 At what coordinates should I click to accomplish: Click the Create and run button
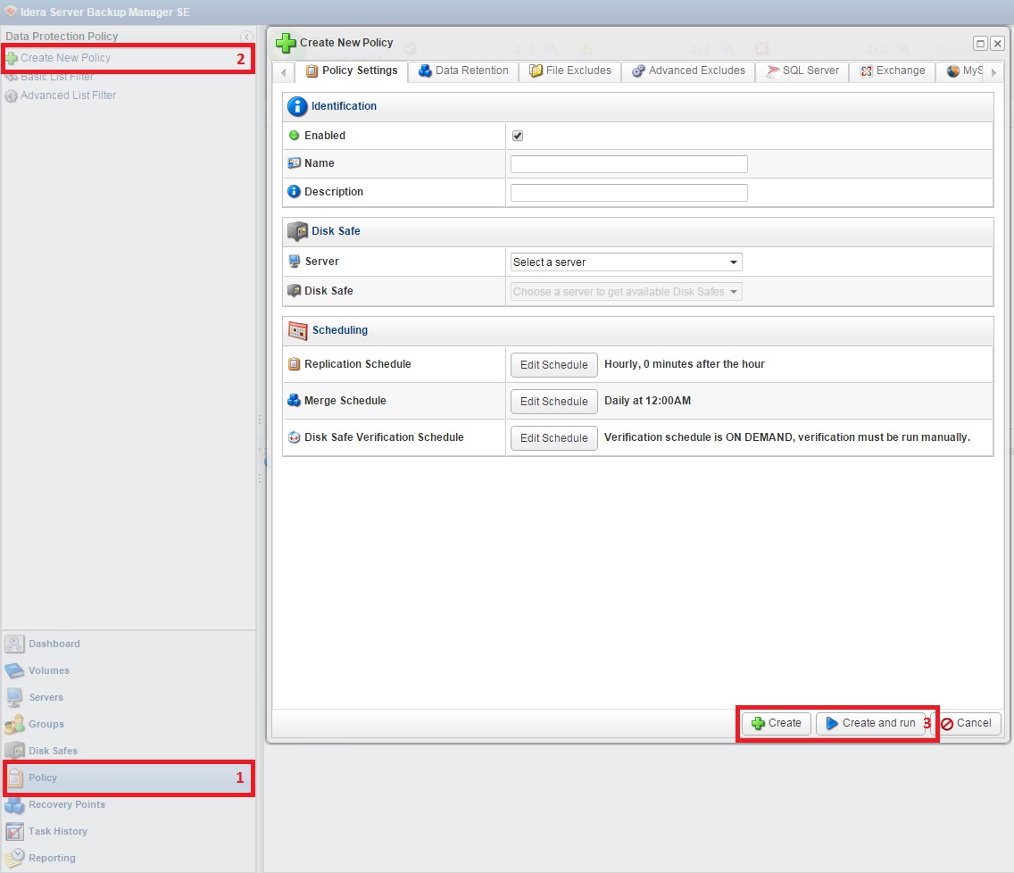pos(871,723)
